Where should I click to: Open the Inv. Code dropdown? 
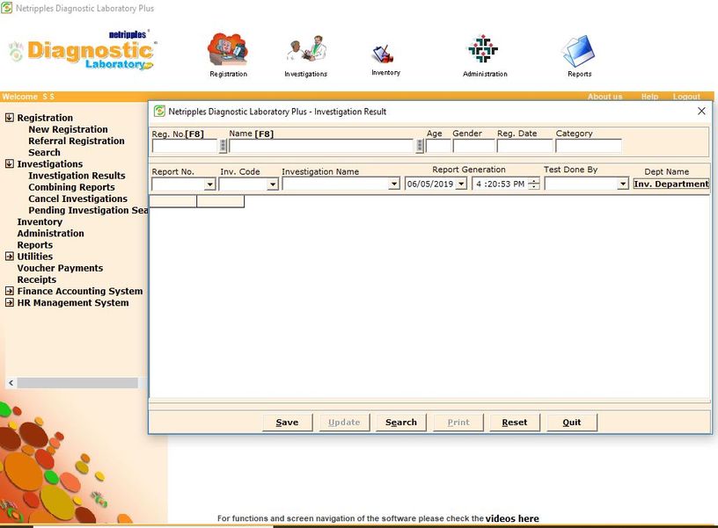273,184
